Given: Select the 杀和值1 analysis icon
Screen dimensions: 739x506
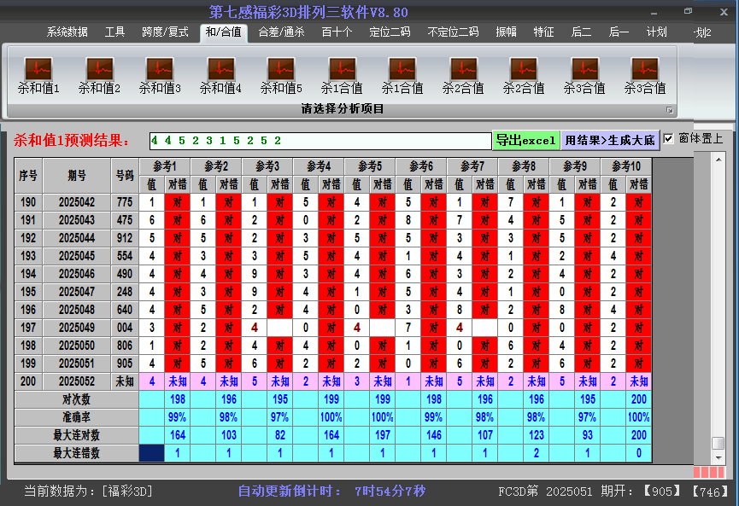Looking at the screenshot, I should (x=38, y=75).
